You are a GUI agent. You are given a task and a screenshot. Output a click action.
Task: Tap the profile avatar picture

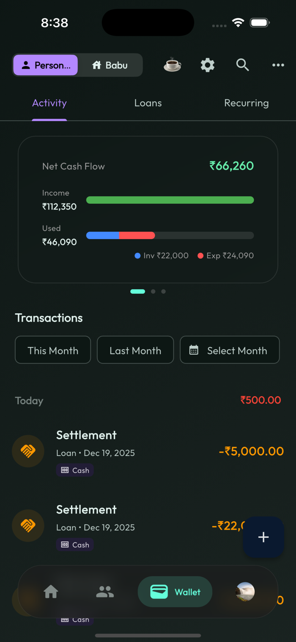click(245, 592)
